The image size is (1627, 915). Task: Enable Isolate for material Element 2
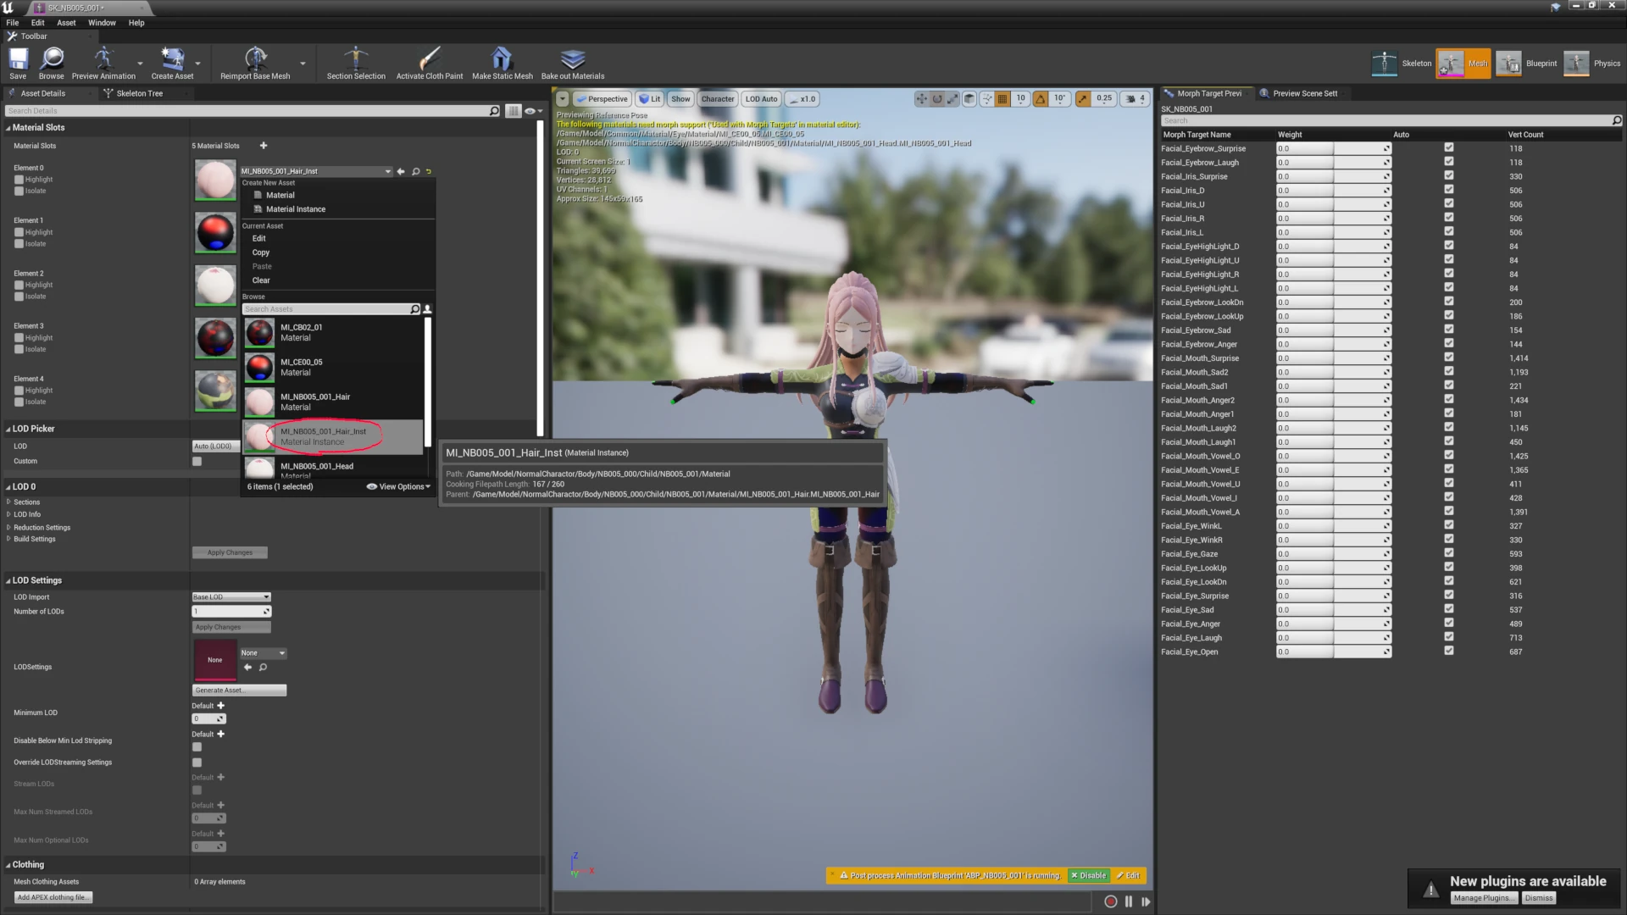point(19,297)
